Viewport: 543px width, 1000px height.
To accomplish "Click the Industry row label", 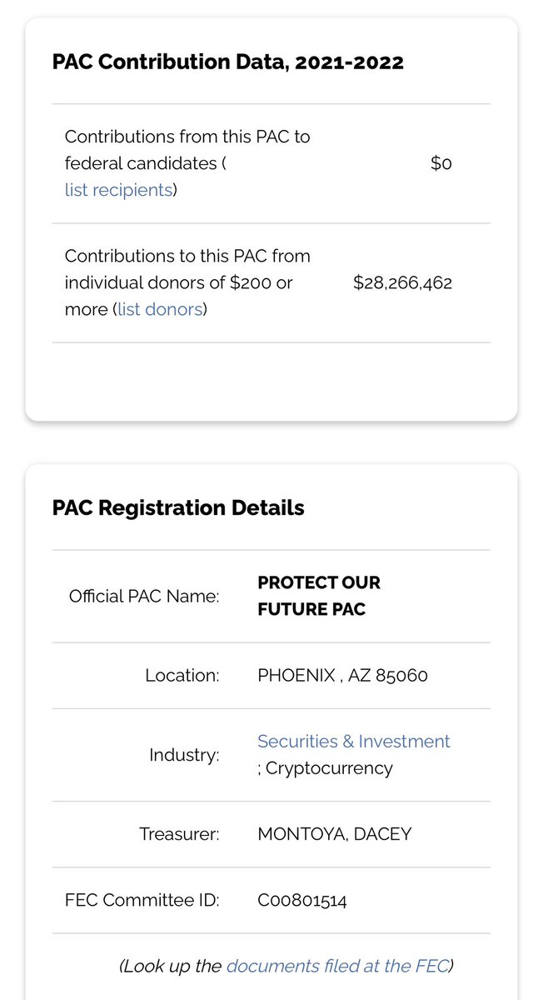I will [184, 755].
